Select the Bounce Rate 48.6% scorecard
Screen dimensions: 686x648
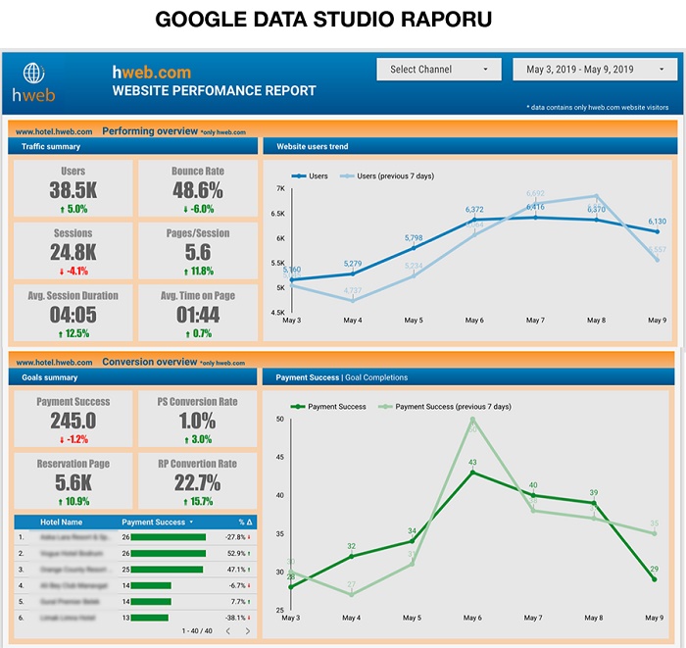(198, 188)
